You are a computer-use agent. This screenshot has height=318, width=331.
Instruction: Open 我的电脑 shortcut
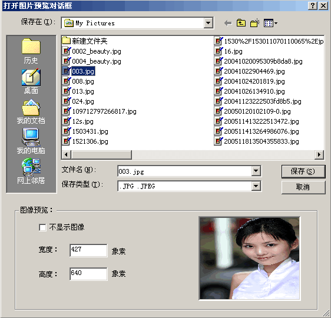click(x=31, y=141)
